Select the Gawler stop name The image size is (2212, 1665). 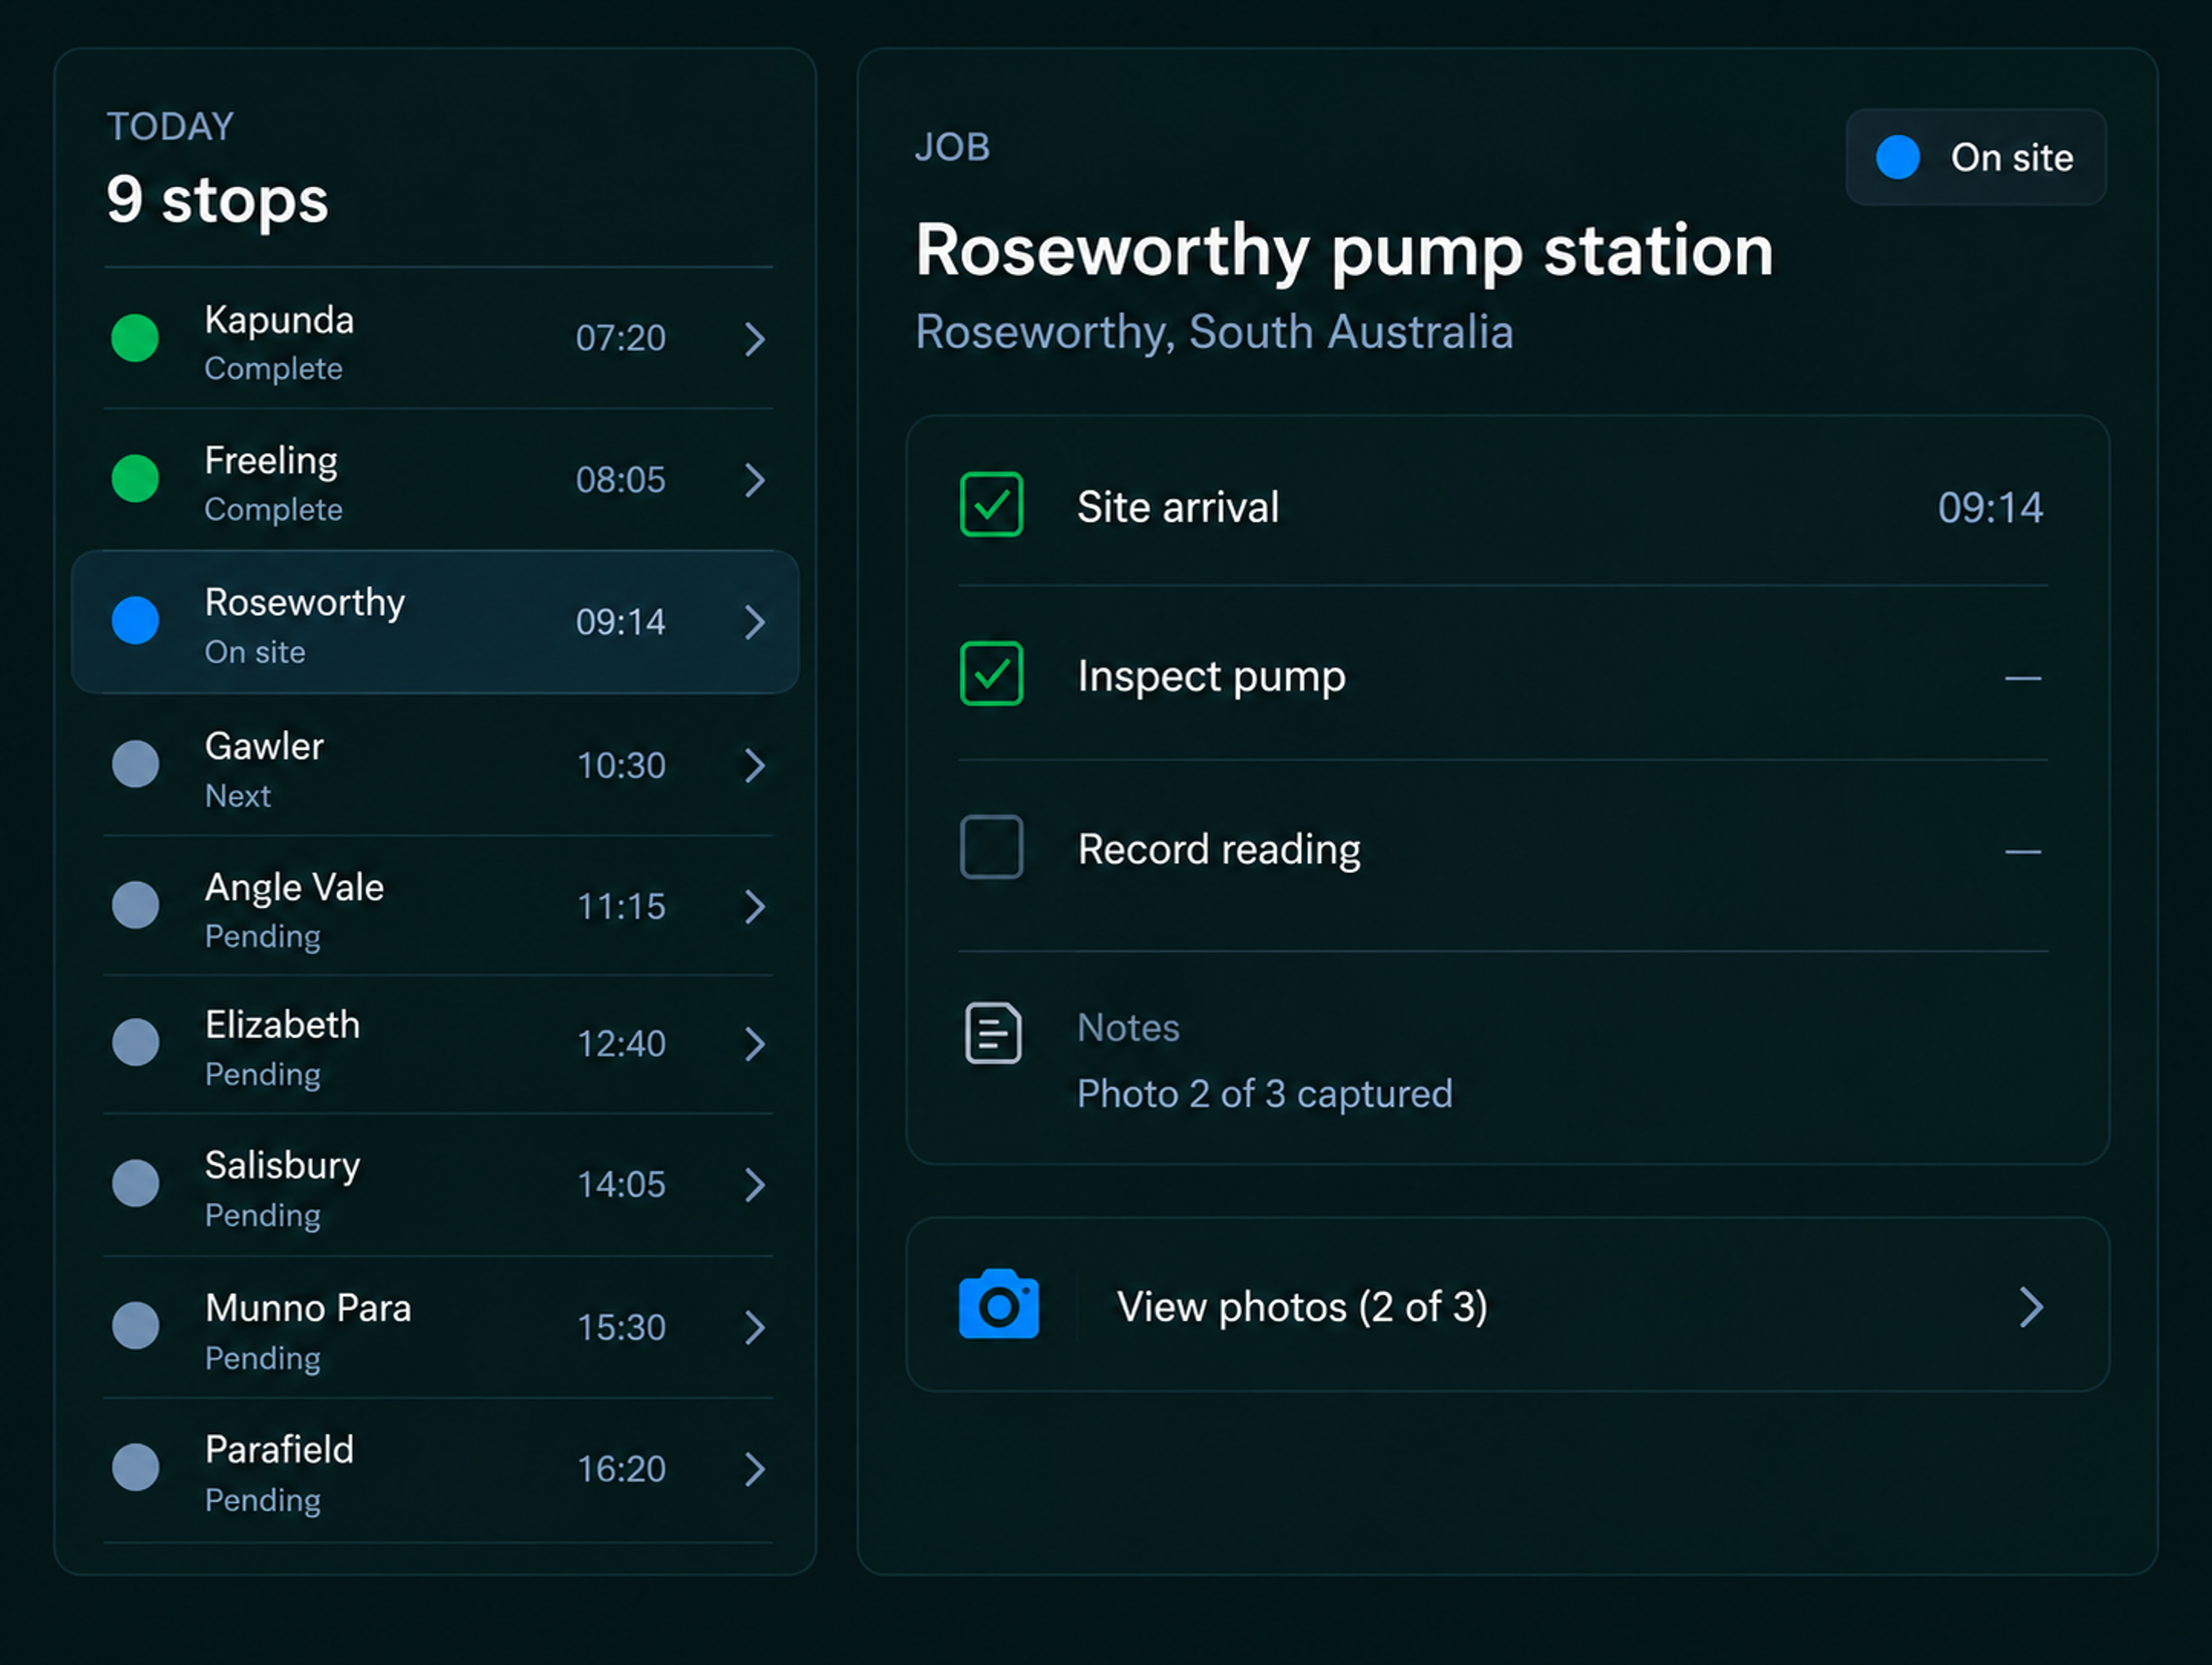pyautogui.click(x=264, y=746)
